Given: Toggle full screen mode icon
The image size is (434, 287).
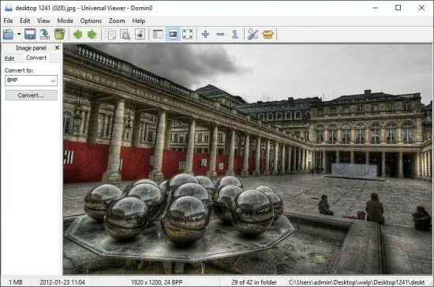Looking at the screenshot, I should (x=187, y=34).
